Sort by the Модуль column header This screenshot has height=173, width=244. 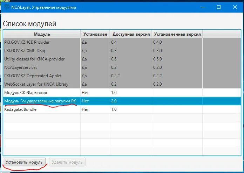(42, 34)
